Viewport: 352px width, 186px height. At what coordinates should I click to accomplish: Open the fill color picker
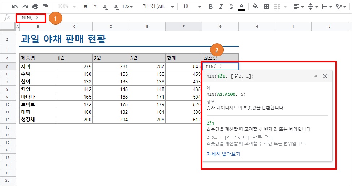256,6
